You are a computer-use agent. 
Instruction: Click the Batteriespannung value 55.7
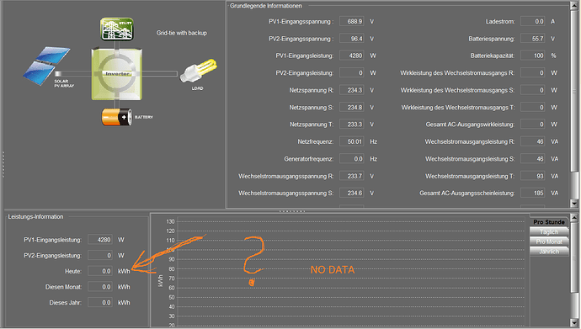point(532,39)
